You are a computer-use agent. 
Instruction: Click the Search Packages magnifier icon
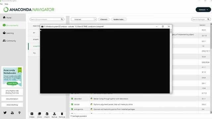pyautogui.click(x=208, y=19)
